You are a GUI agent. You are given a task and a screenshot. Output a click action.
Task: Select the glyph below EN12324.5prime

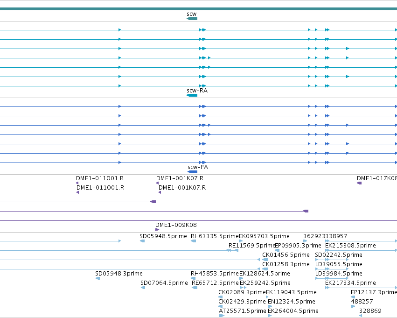270,306
